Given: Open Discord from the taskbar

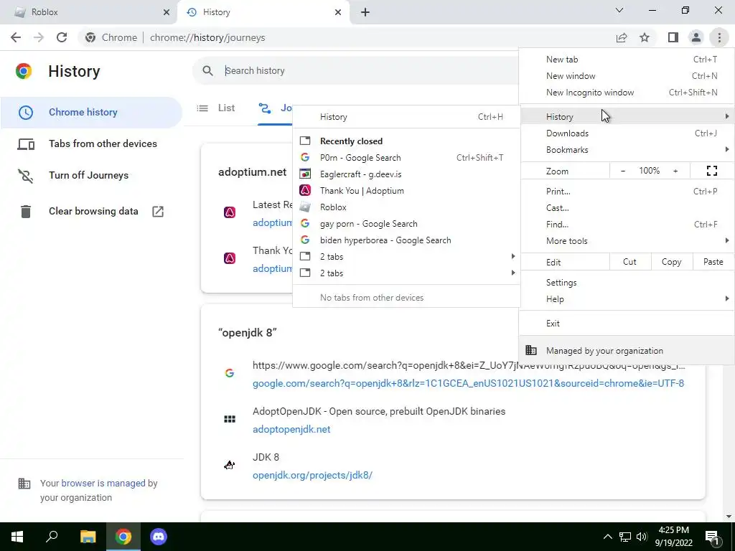Looking at the screenshot, I should (x=159, y=537).
